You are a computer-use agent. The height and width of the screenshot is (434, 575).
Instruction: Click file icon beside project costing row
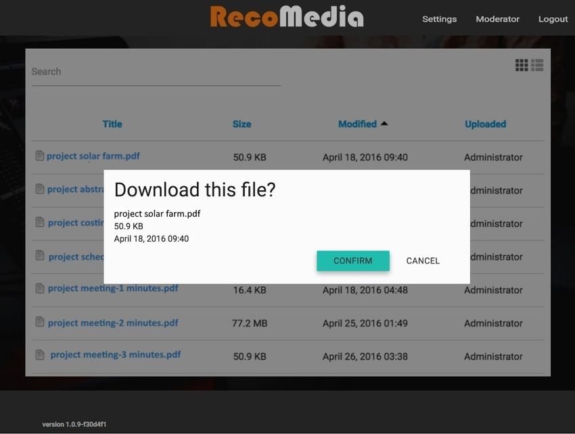click(x=40, y=222)
